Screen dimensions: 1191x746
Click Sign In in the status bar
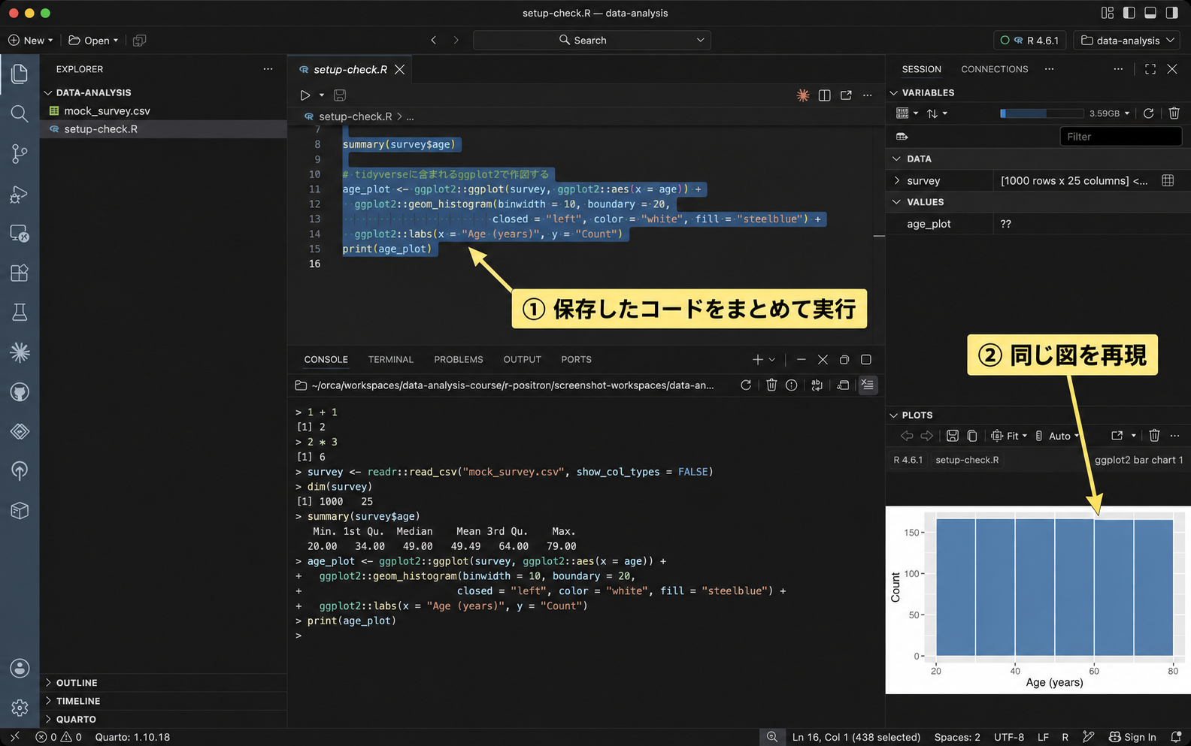1133,737
